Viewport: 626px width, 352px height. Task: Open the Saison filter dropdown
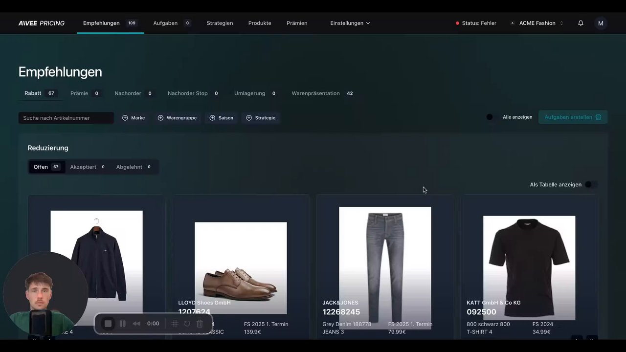221,118
